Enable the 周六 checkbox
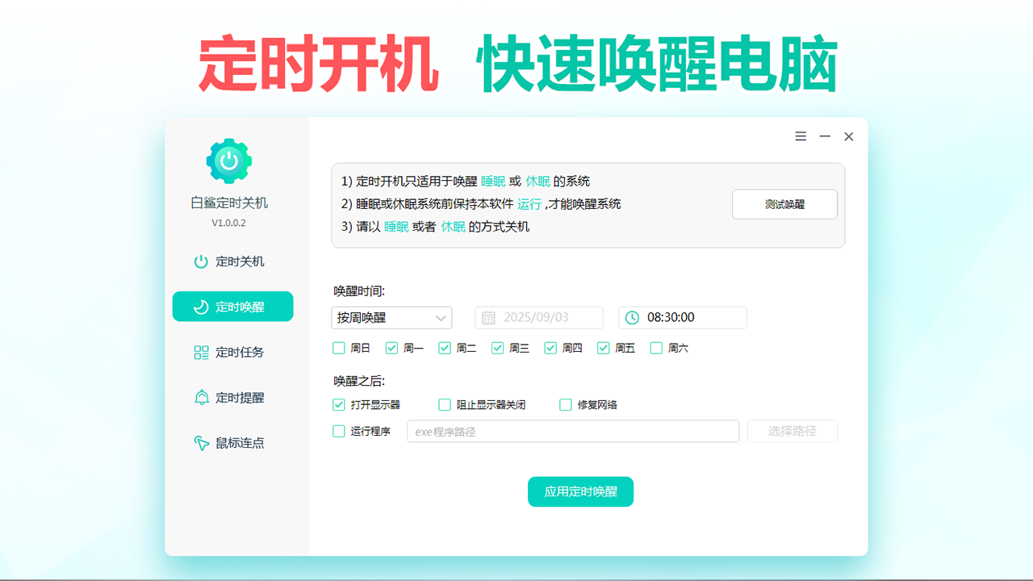Viewport: 1033px width, 581px height. click(x=657, y=348)
